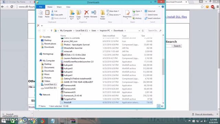Click the refresh icon beside address bar

(x=143, y=31)
